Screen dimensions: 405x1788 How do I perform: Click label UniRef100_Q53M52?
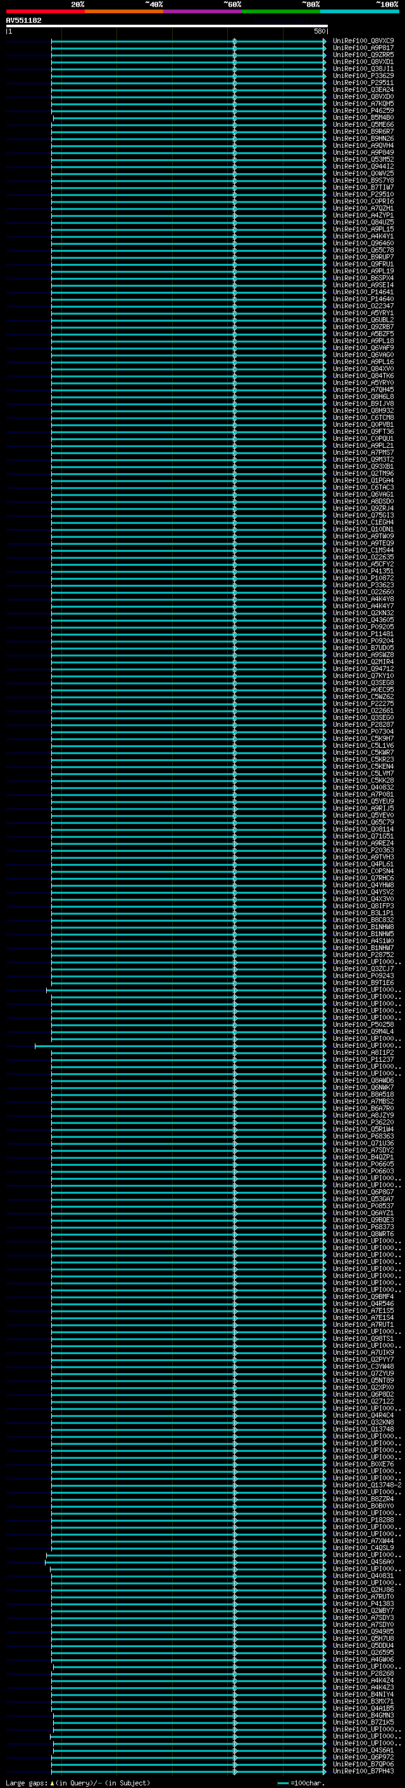pyautogui.click(x=363, y=160)
